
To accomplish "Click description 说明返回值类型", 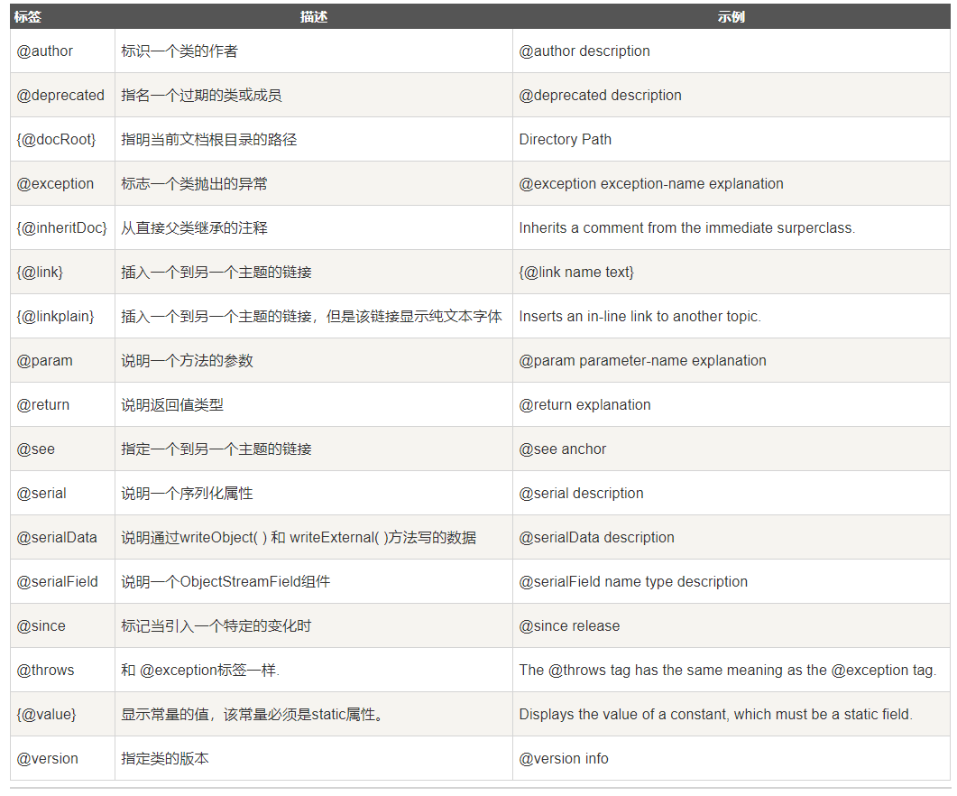I will (172, 405).
